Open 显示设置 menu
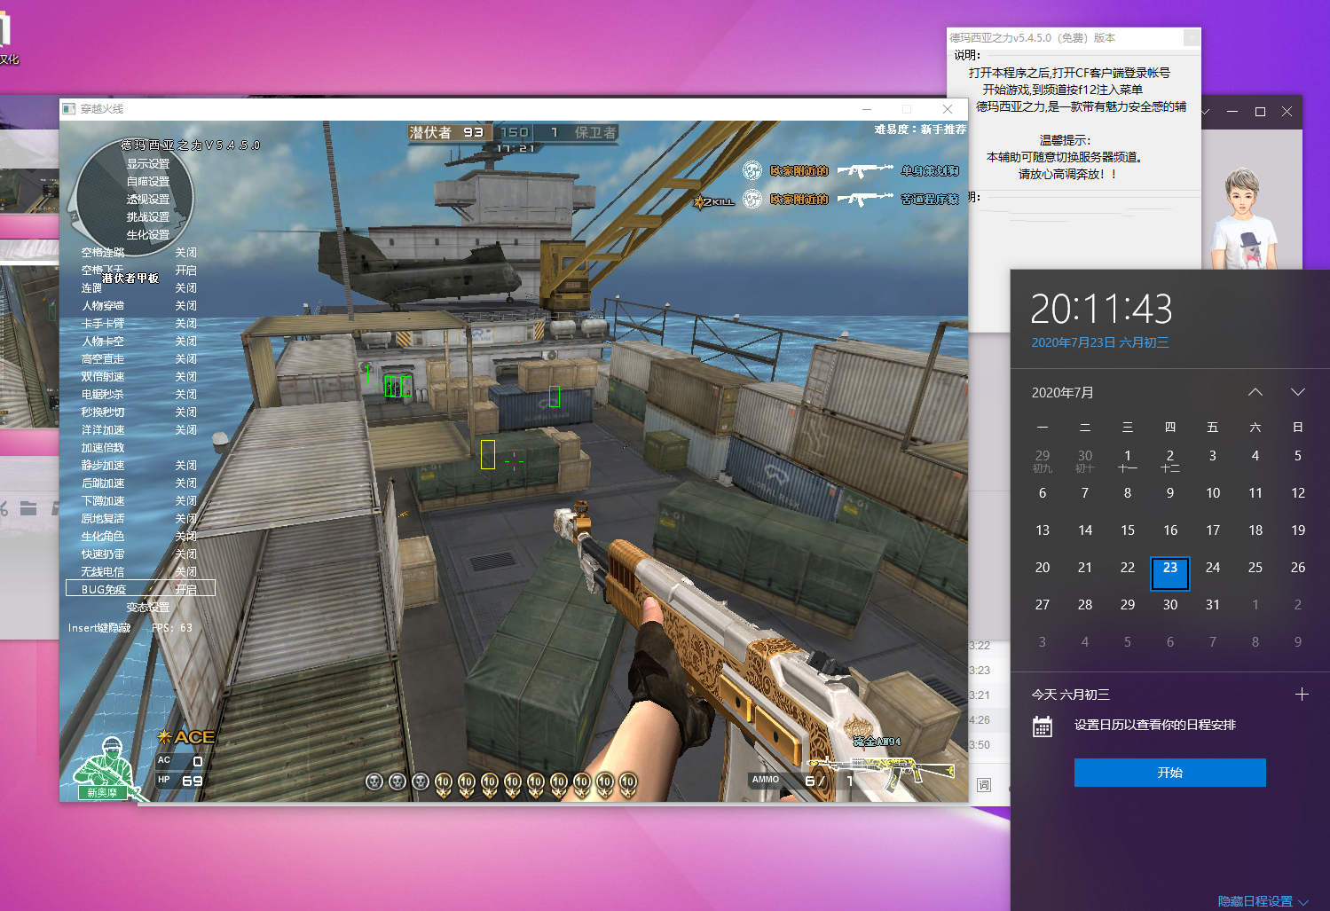The image size is (1330, 911). [x=147, y=164]
